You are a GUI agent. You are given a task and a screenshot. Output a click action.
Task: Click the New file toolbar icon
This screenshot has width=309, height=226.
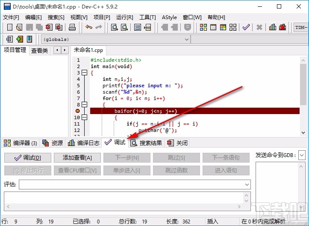click(x=10, y=27)
